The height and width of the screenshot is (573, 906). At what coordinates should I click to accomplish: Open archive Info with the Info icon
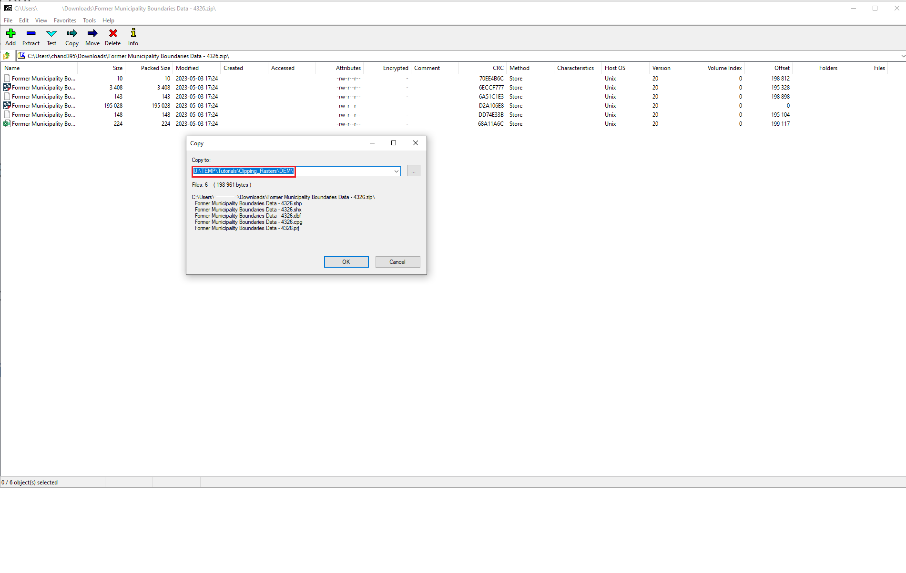133,37
